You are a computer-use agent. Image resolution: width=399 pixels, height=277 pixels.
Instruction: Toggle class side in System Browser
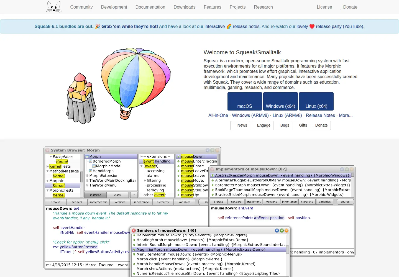coord(117,195)
